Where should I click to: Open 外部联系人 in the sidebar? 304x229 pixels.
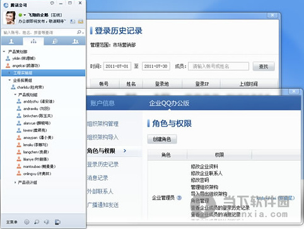100,191
